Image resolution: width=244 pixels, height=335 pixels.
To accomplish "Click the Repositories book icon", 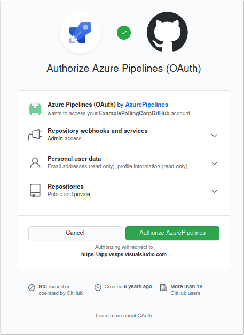I will (x=35, y=191).
